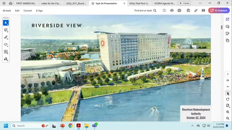This screenshot has height=130, width=232.
Task: Open the Windows Start menu
Action: click(x=6, y=126)
